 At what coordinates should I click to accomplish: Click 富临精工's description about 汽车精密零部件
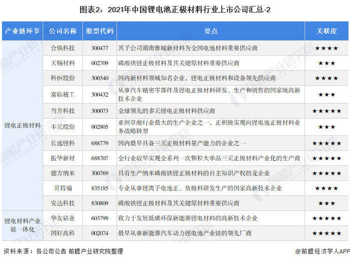[209, 94]
